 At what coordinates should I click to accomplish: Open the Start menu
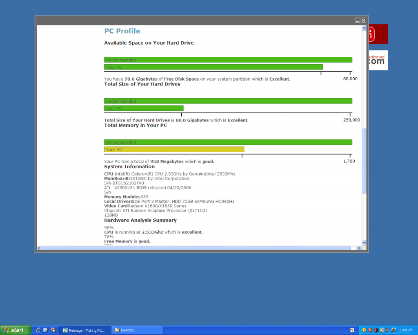(15, 330)
